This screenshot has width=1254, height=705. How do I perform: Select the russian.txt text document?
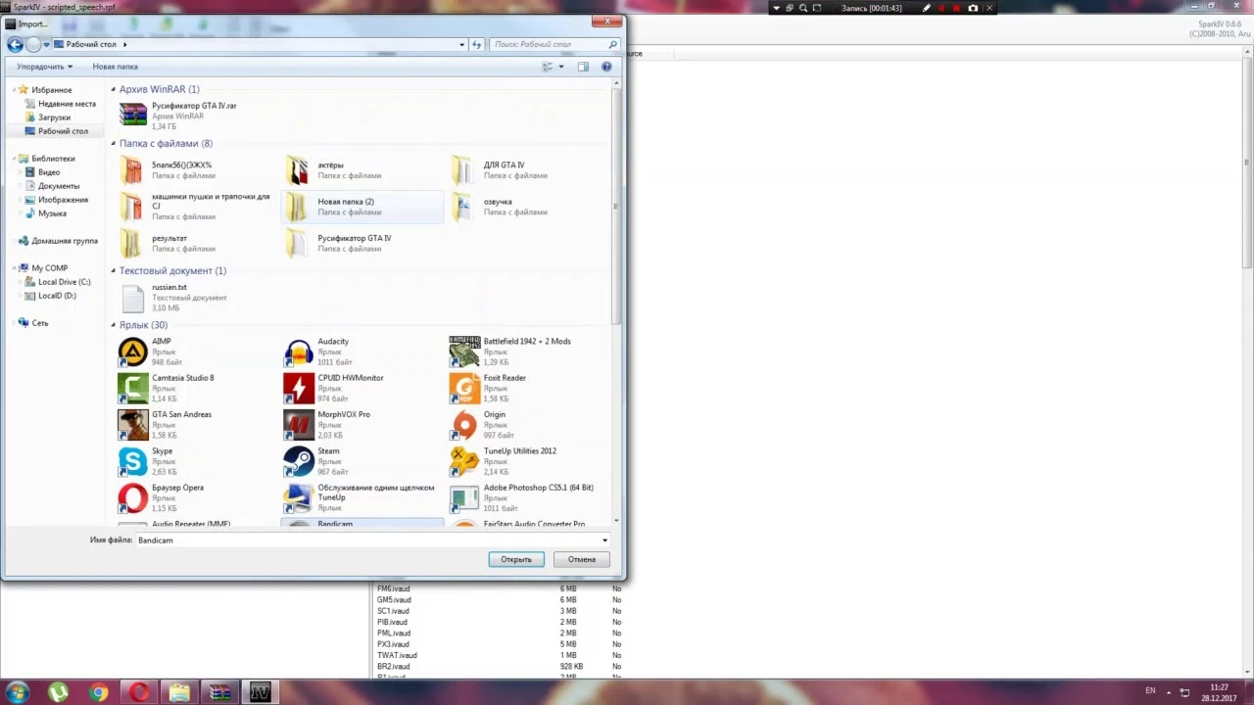(169, 288)
